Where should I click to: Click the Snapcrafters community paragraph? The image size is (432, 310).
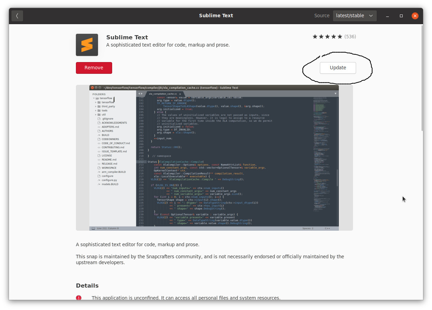click(210, 260)
